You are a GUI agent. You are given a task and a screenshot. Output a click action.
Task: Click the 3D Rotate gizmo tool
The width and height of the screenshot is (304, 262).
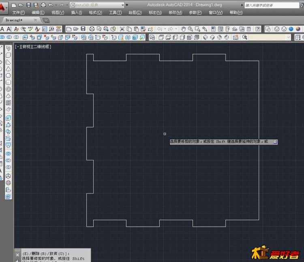(x=8, y=183)
